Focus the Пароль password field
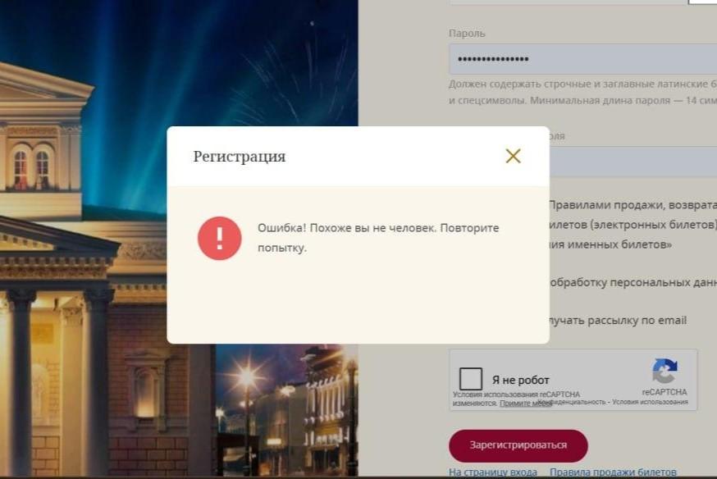The image size is (717, 479). (x=583, y=59)
